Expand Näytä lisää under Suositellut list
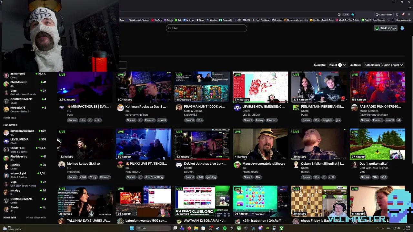413x232 pixels. pos(10,217)
